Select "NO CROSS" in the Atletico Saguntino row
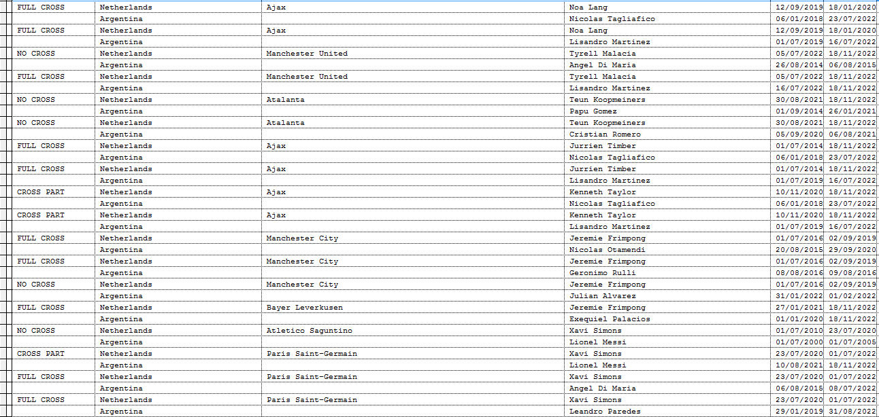This screenshot has height=417, width=879. [36, 331]
